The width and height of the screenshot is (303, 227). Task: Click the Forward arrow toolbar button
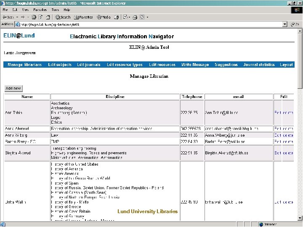pyautogui.click(x=23, y=17)
